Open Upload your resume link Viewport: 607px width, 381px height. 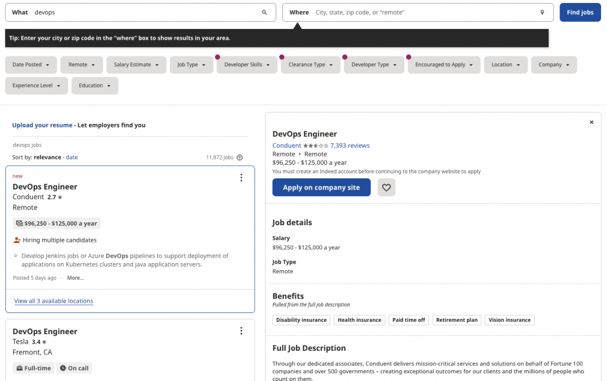pyautogui.click(x=42, y=125)
